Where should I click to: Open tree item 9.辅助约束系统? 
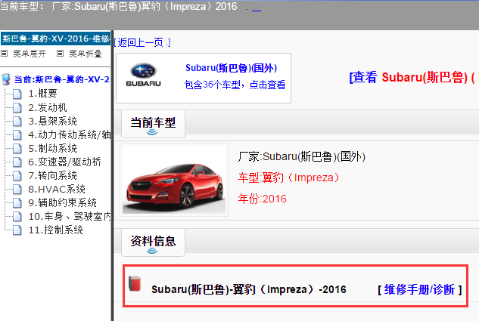coord(62,202)
